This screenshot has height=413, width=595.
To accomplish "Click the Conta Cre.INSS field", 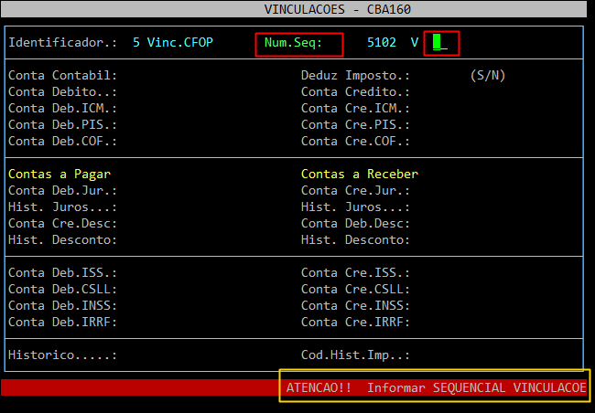I will click(476, 305).
